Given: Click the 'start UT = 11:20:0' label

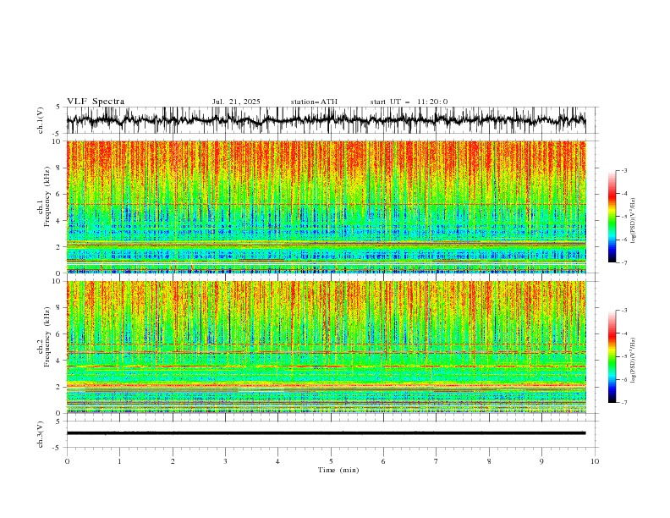Looking at the screenshot, I should click(x=409, y=102).
